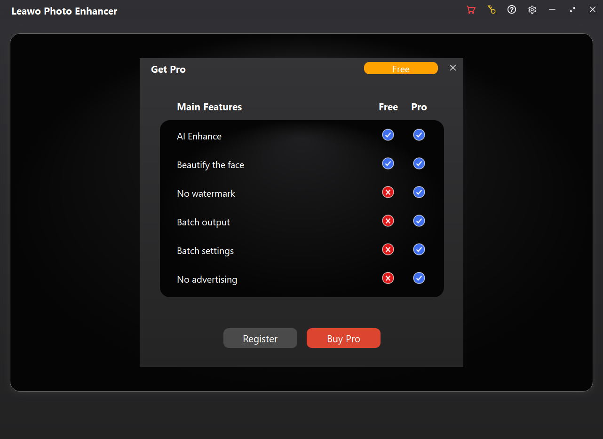Click the Pro column header
The height and width of the screenshot is (439, 603).
(419, 107)
